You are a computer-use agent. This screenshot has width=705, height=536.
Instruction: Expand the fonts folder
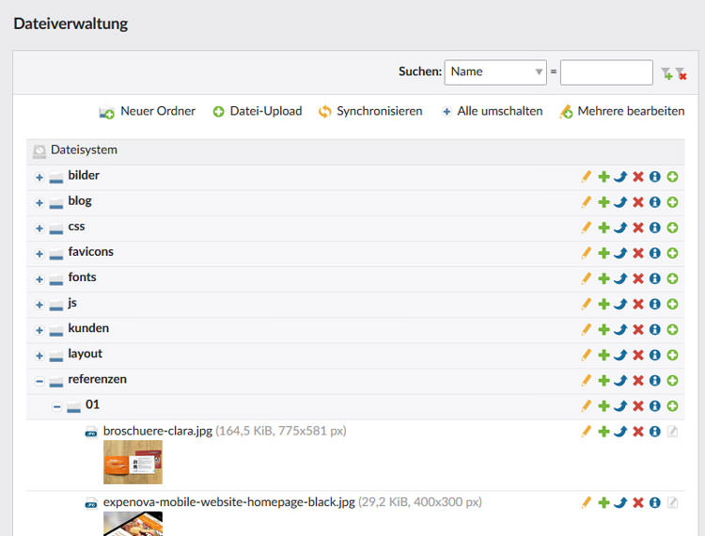pyautogui.click(x=39, y=279)
